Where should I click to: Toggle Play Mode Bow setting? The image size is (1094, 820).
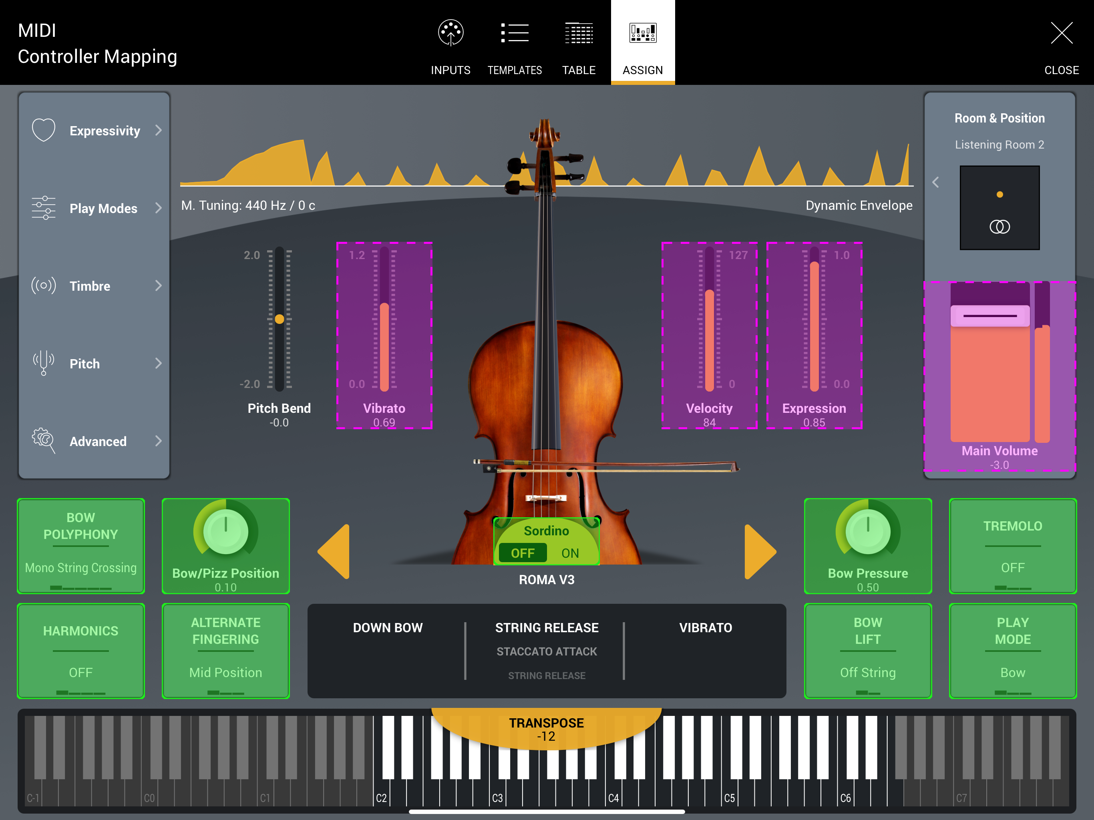point(1012,651)
